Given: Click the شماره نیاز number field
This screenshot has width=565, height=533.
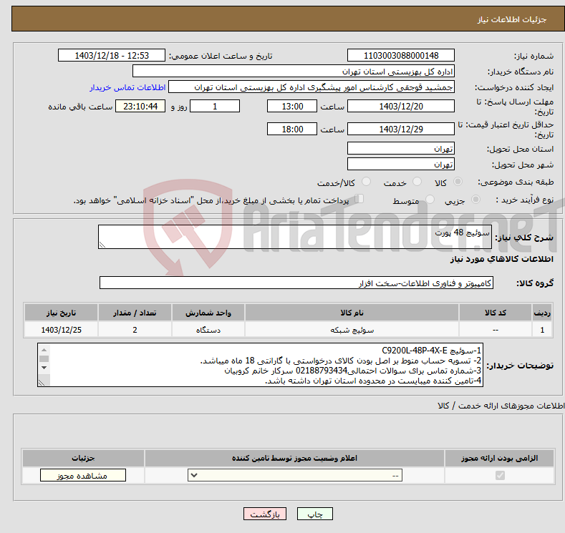Looking at the screenshot, I should tap(400, 56).
